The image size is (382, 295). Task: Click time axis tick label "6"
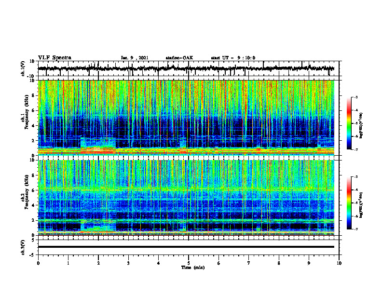[219, 263]
